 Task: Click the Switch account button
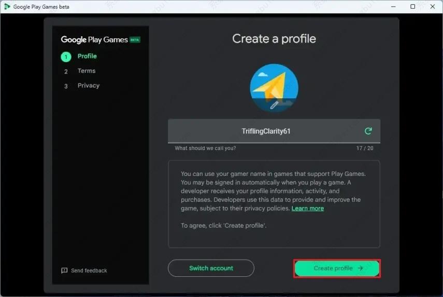tap(211, 268)
